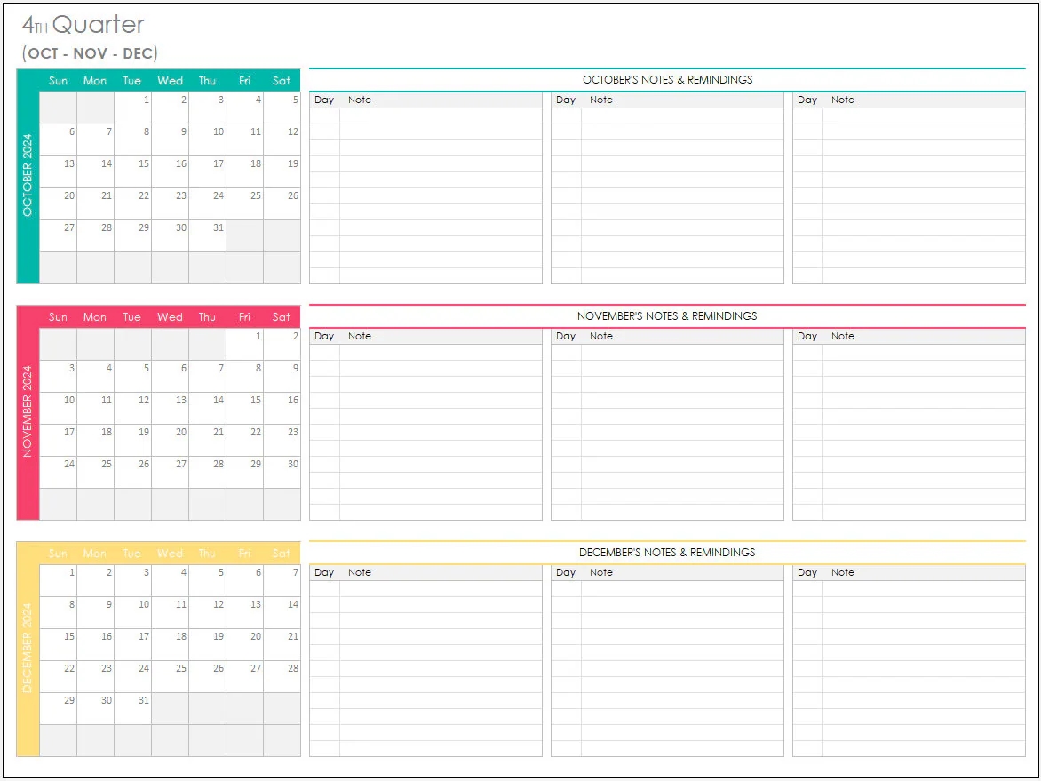Select the DECEMBER'S NOTES & REMINDINGS heading

coord(667,553)
